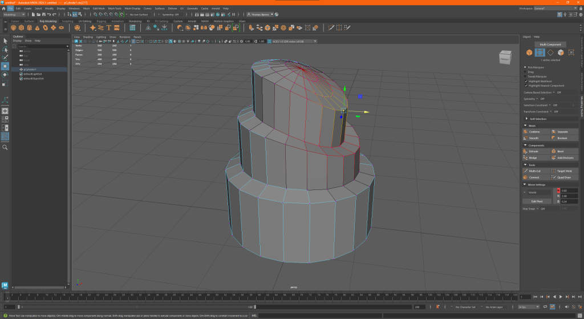Open the Modeling workspace mode dropdown
Viewport: 584px width, 319px height.
click(x=14, y=14)
